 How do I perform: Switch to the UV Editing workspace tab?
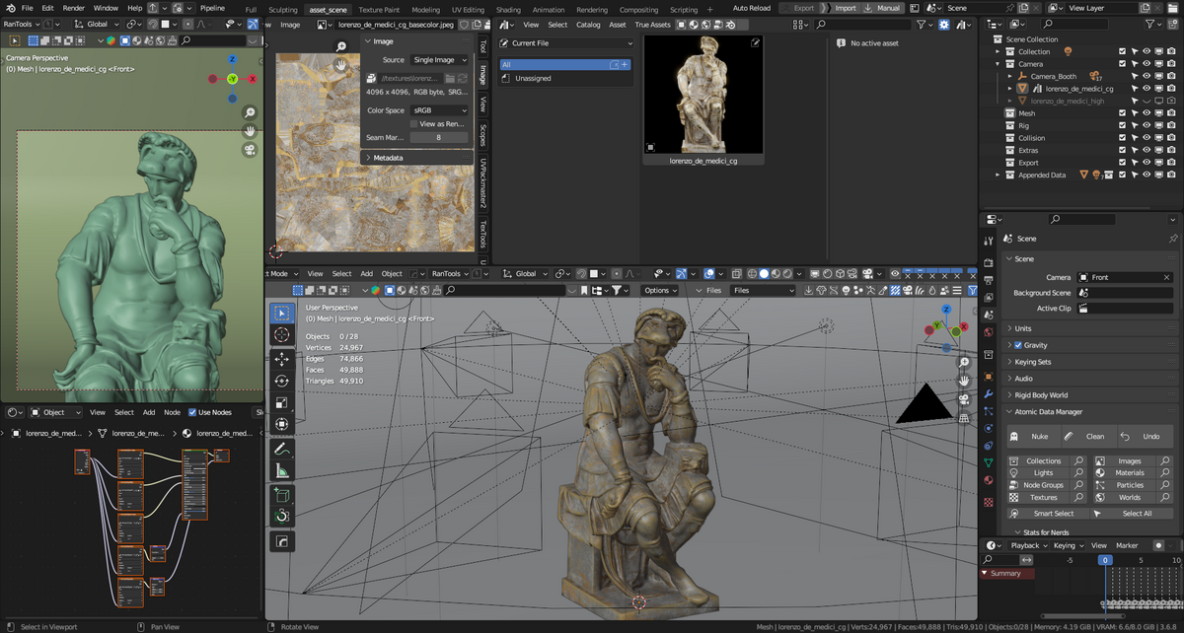tap(468, 9)
